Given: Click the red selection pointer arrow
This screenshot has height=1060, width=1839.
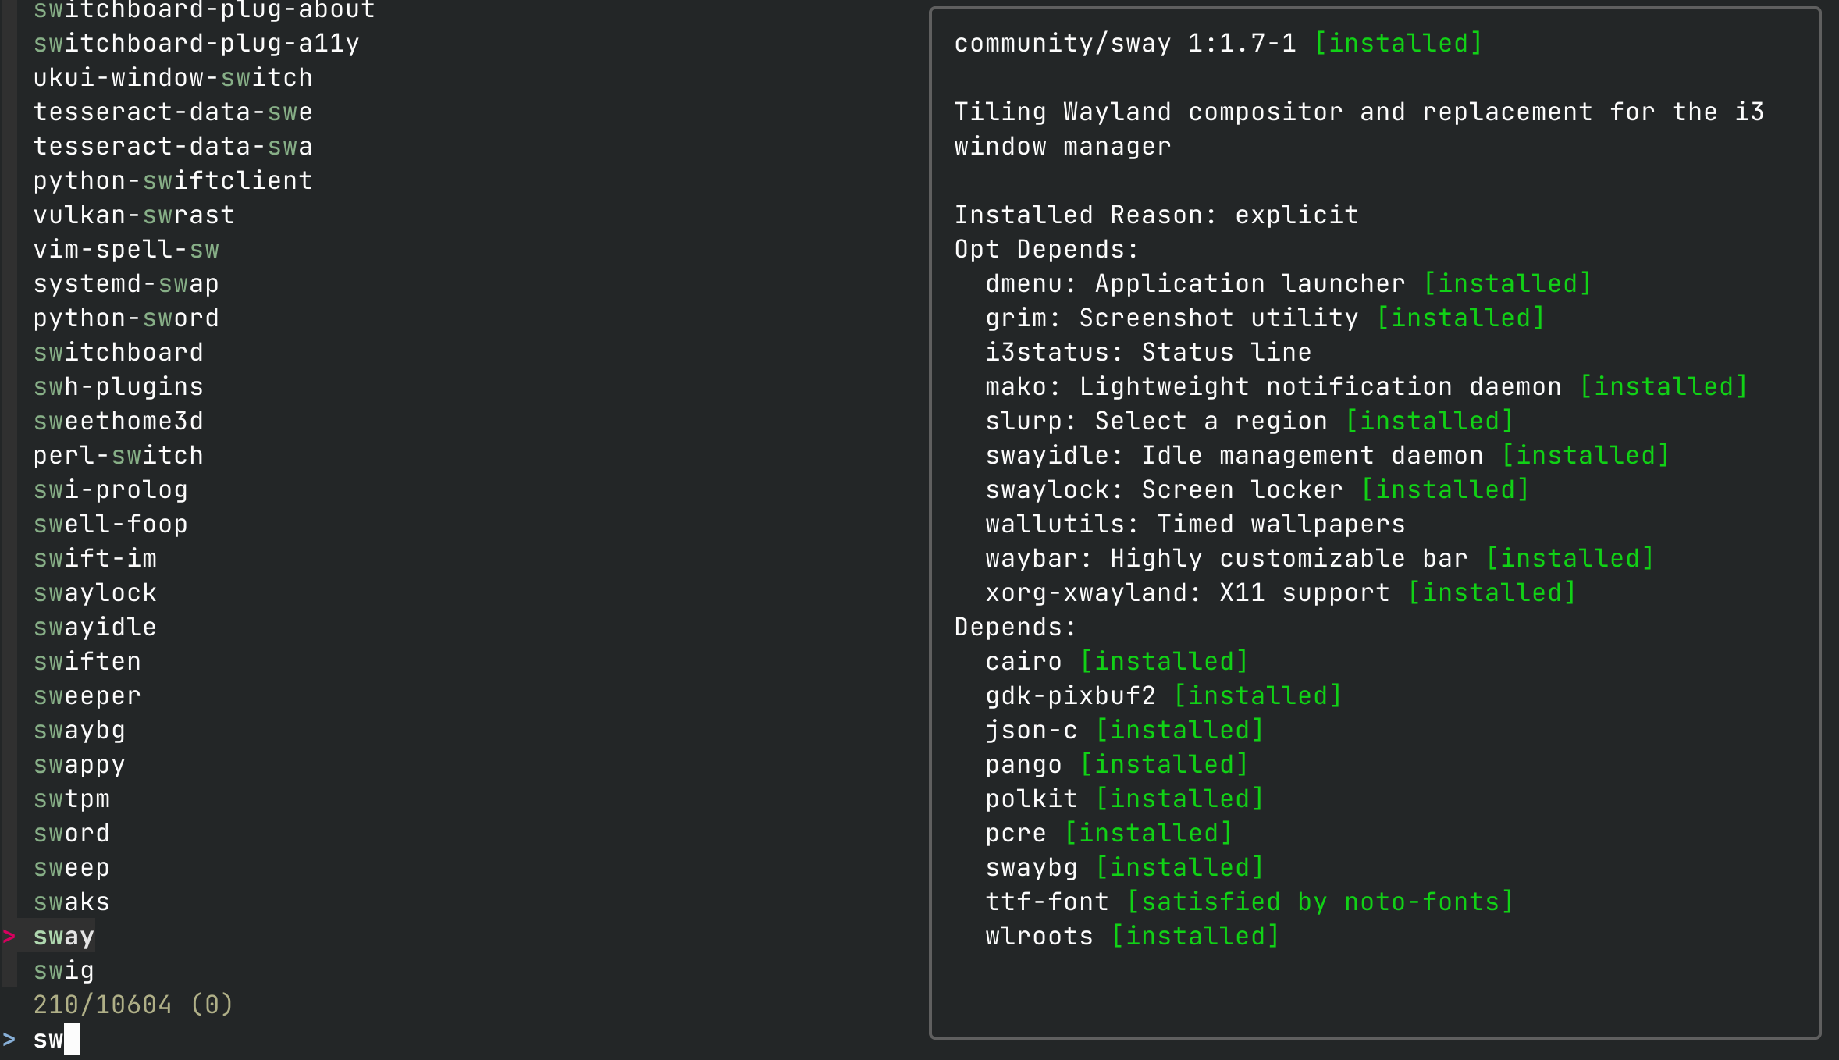Looking at the screenshot, I should click(x=9, y=936).
